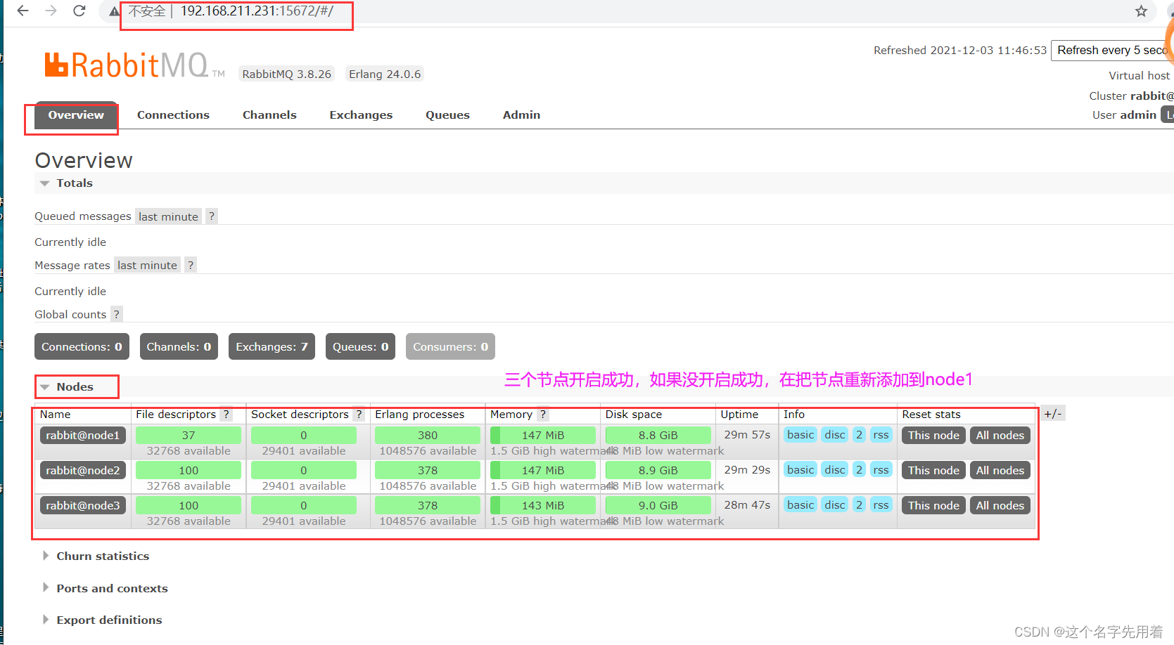The height and width of the screenshot is (645, 1174).
Task: Click basic tag in rabbit@node2 row
Action: tap(800, 470)
